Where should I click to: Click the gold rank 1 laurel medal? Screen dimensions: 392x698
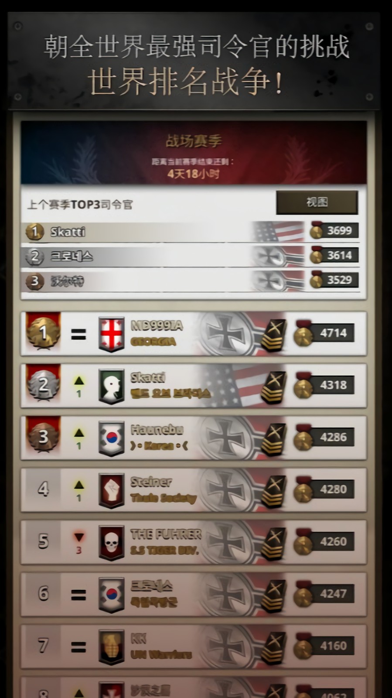click(x=43, y=333)
